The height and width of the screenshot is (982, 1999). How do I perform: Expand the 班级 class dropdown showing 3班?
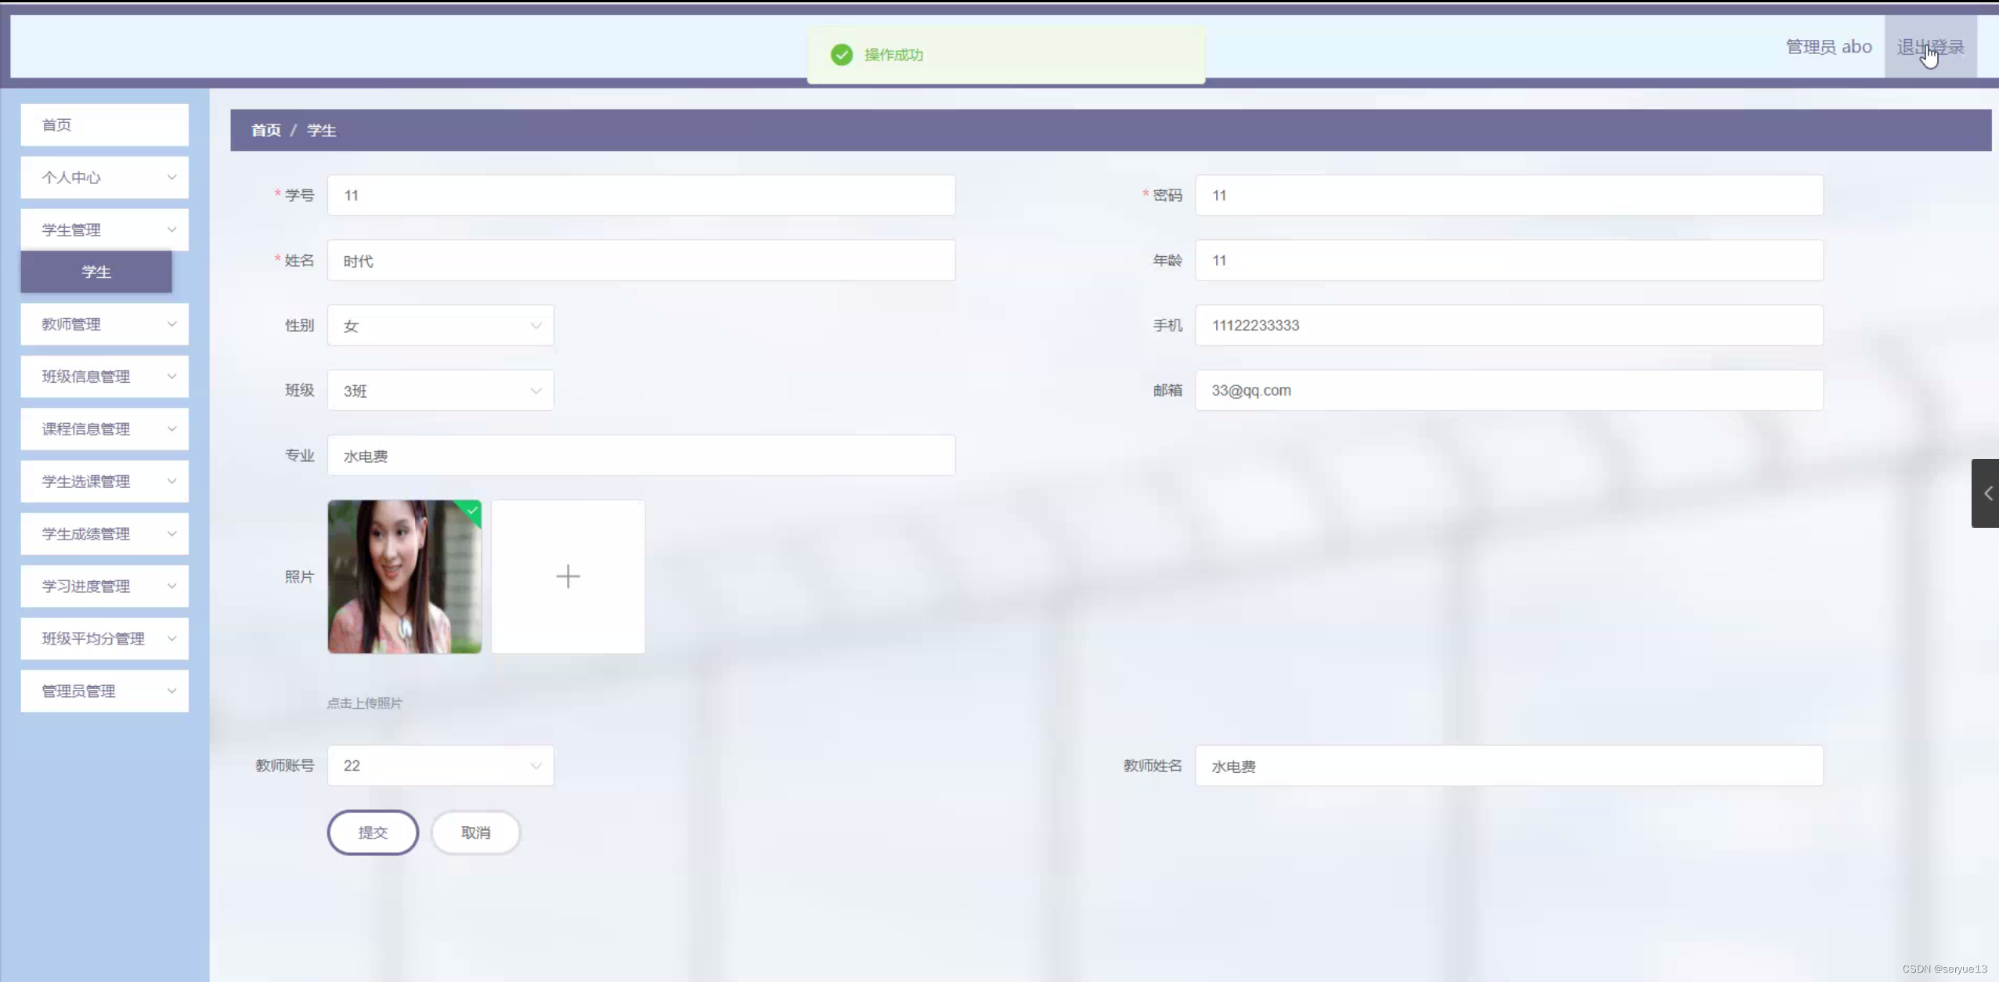(x=439, y=390)
